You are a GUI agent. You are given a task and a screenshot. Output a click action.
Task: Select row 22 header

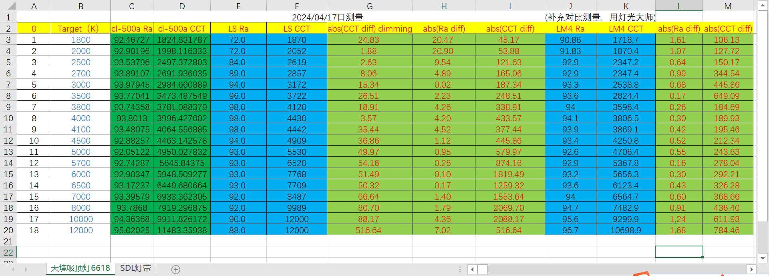pyautogui.click(x=8, y=252)
